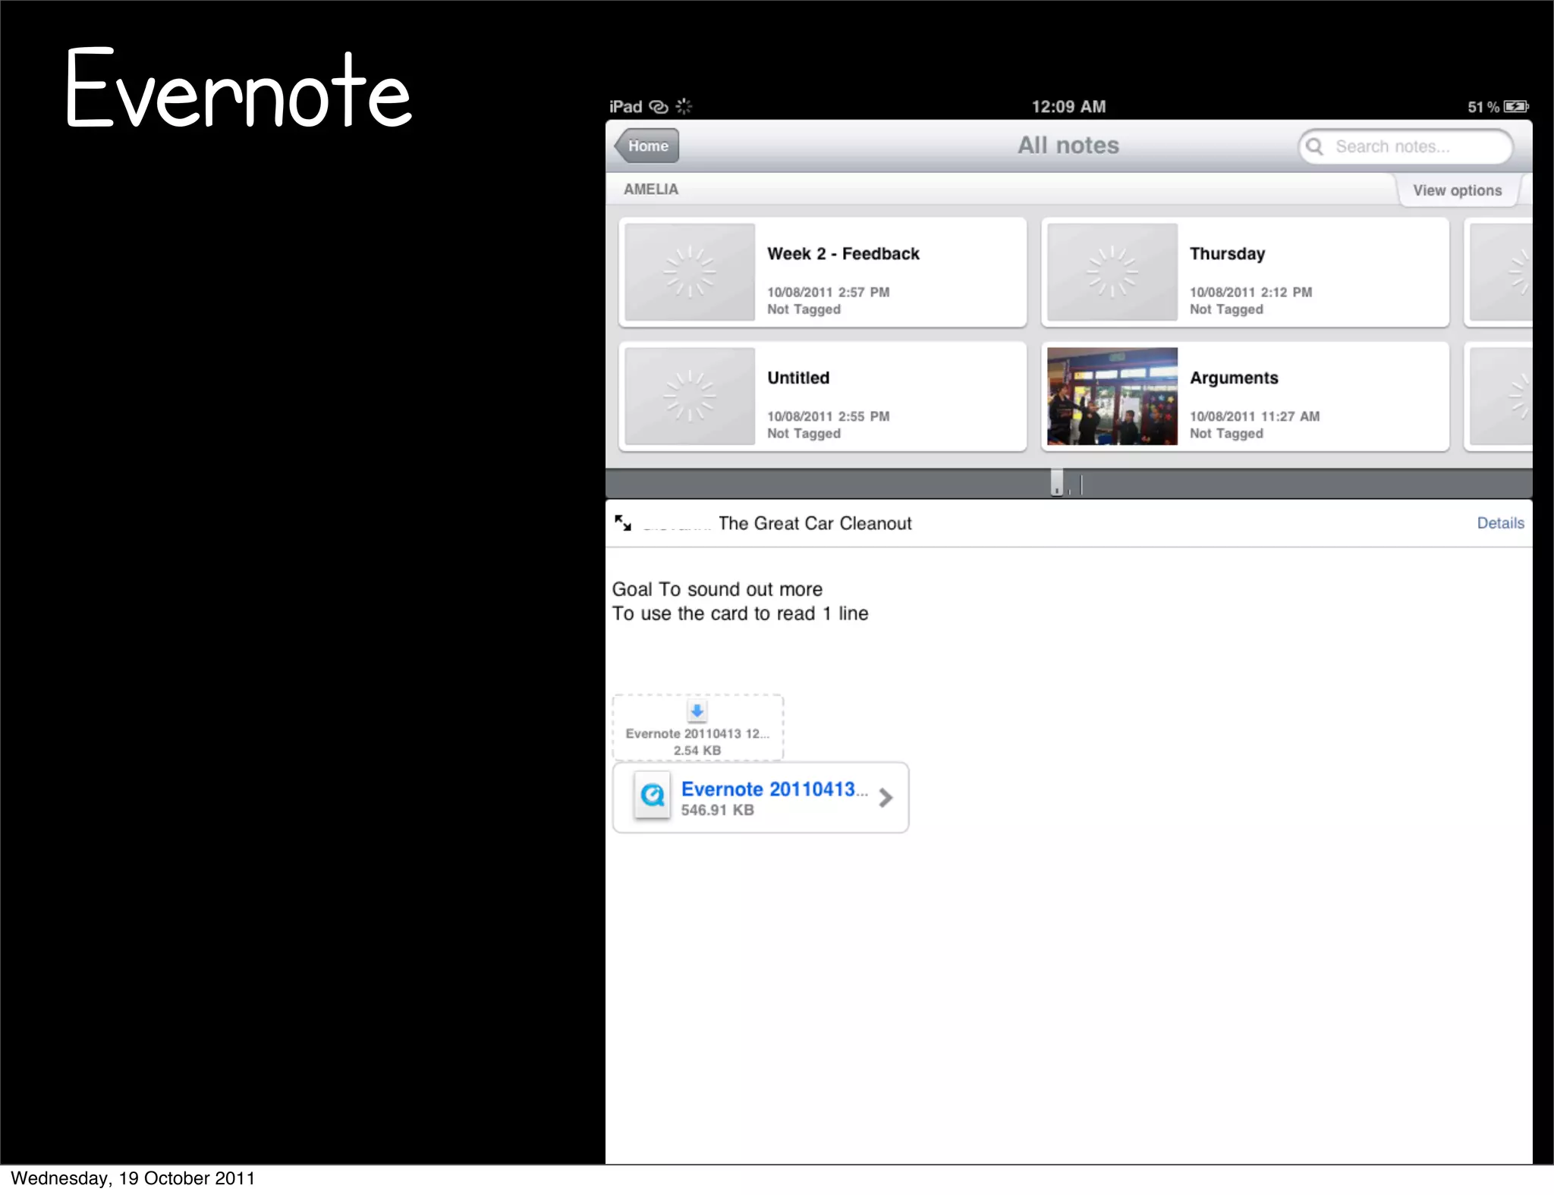Click the note text 'Goal To sound out more'

pos(717,589)
